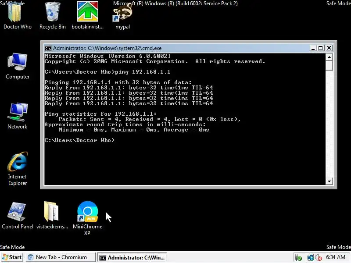351x263 pixels.
Task: Open the Doctor Who folder icon
Action: (17, 15)
